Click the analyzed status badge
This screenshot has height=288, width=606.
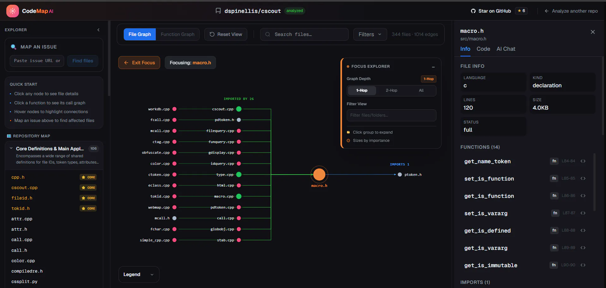(x=295, y=11)
